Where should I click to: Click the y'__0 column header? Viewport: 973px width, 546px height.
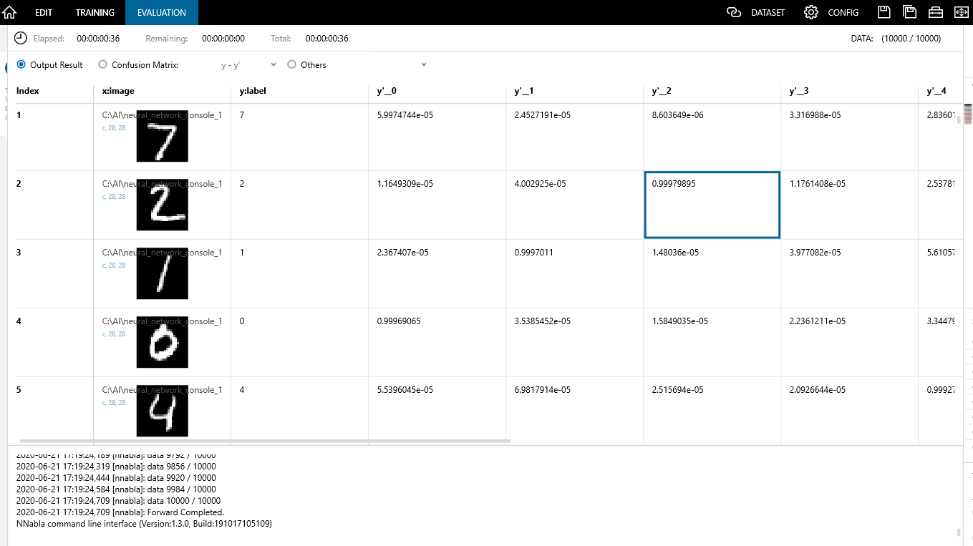pos(389,91)
